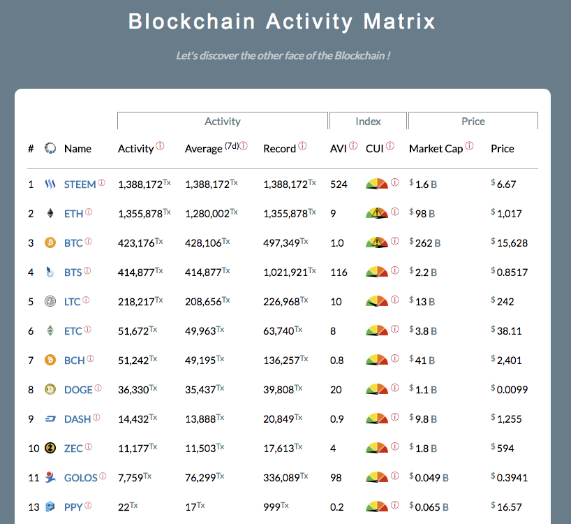Click the STEEM AVI value 524
The image size is (571, 524).
(x=339, y=184)
